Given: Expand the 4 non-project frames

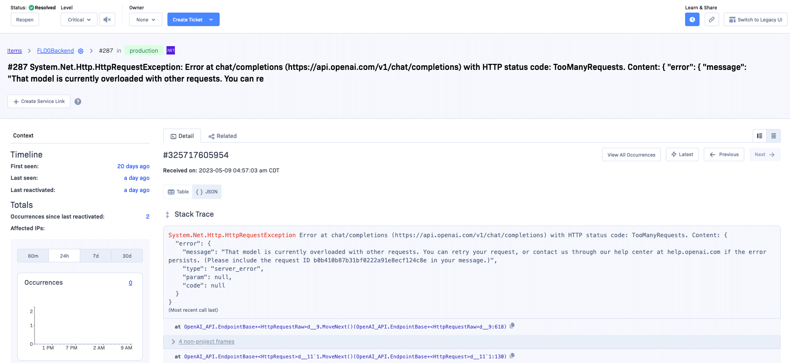Looking at the screenshot, I should 206,342.
